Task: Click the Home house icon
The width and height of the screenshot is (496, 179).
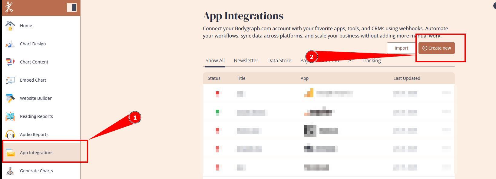Action: point(10,26)
